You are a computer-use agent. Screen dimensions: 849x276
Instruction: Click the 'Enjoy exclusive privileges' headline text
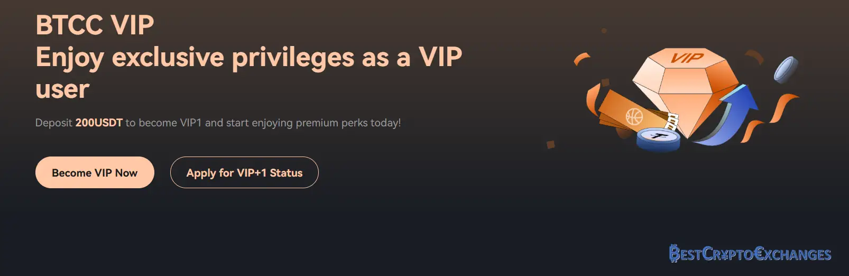click(248, 57)
